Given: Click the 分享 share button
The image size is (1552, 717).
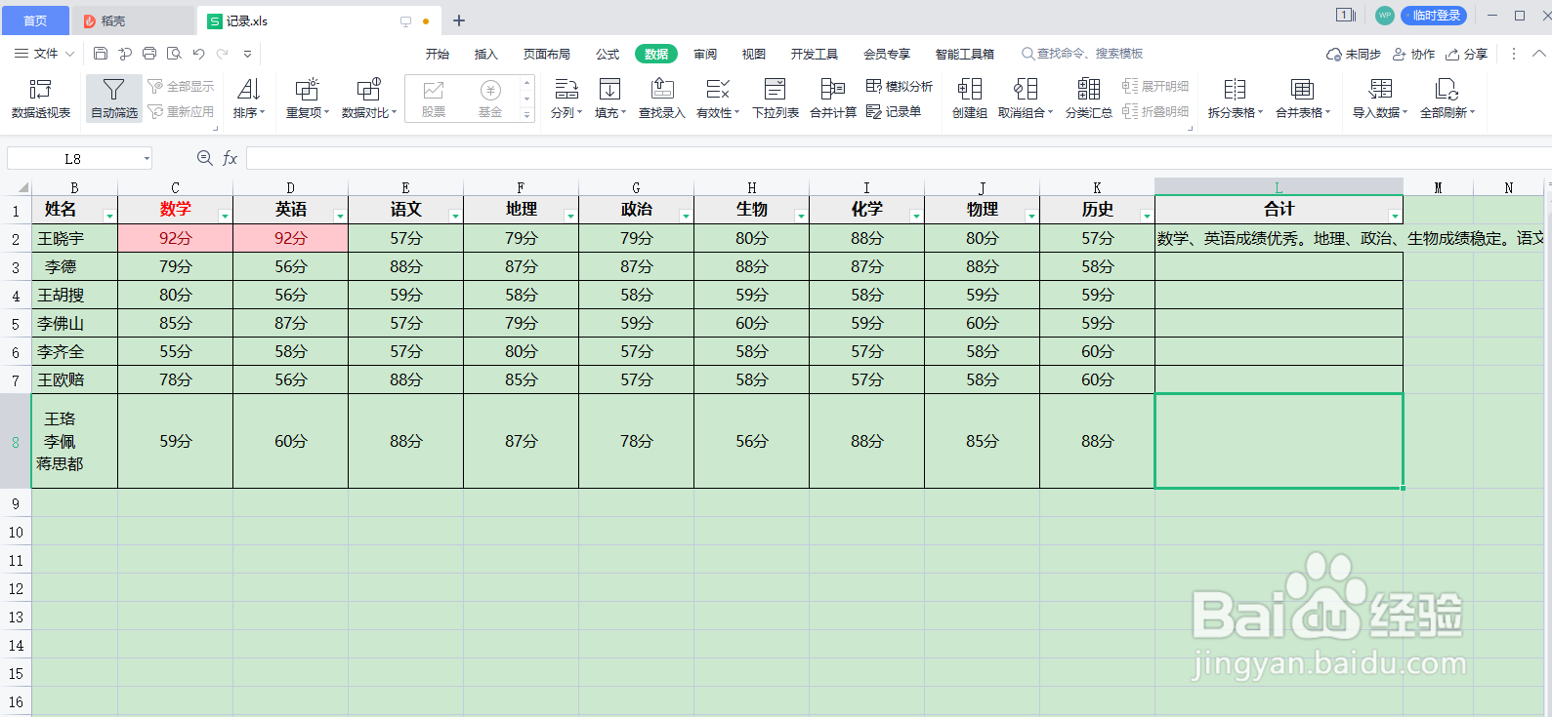Looking at the screenshot, I should pos(1467,54).
